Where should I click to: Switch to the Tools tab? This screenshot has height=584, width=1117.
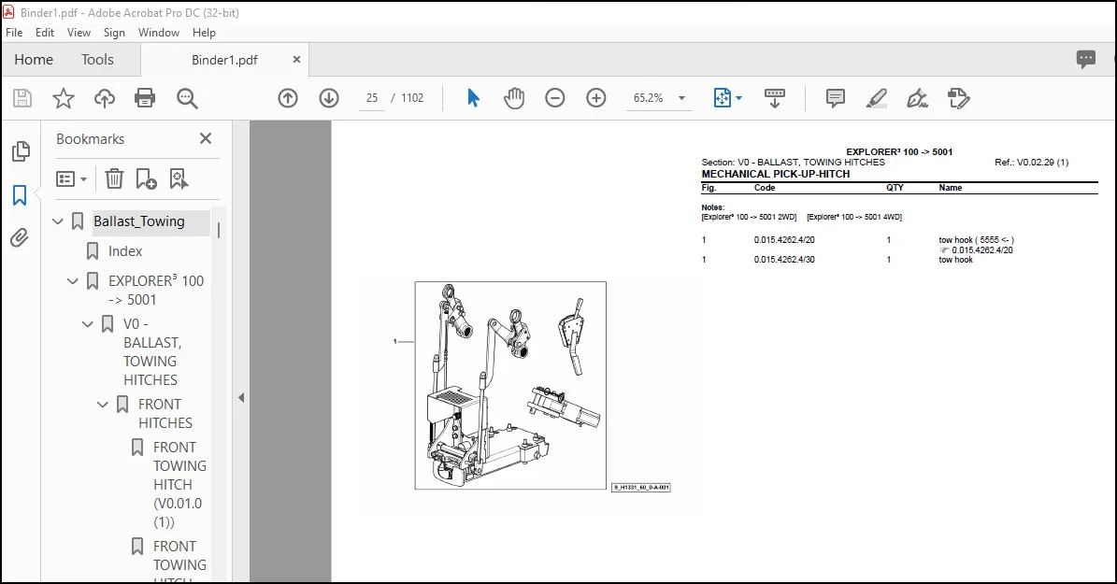97,60
